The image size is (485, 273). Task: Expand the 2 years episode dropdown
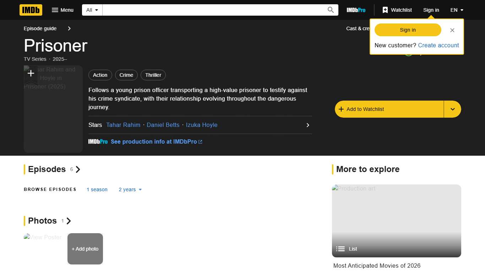(130, 189)
